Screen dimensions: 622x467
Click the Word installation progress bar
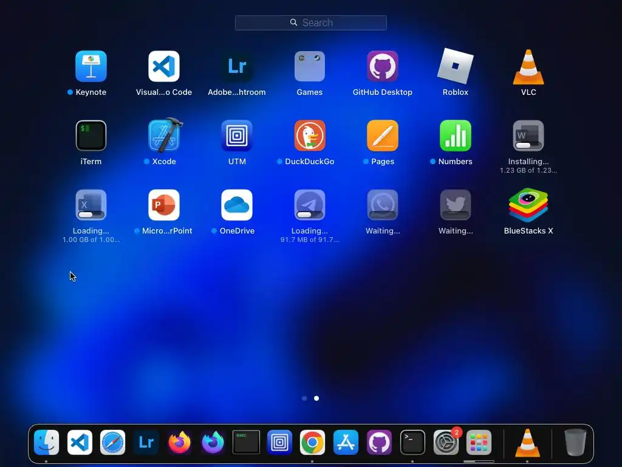click(528, 145)
